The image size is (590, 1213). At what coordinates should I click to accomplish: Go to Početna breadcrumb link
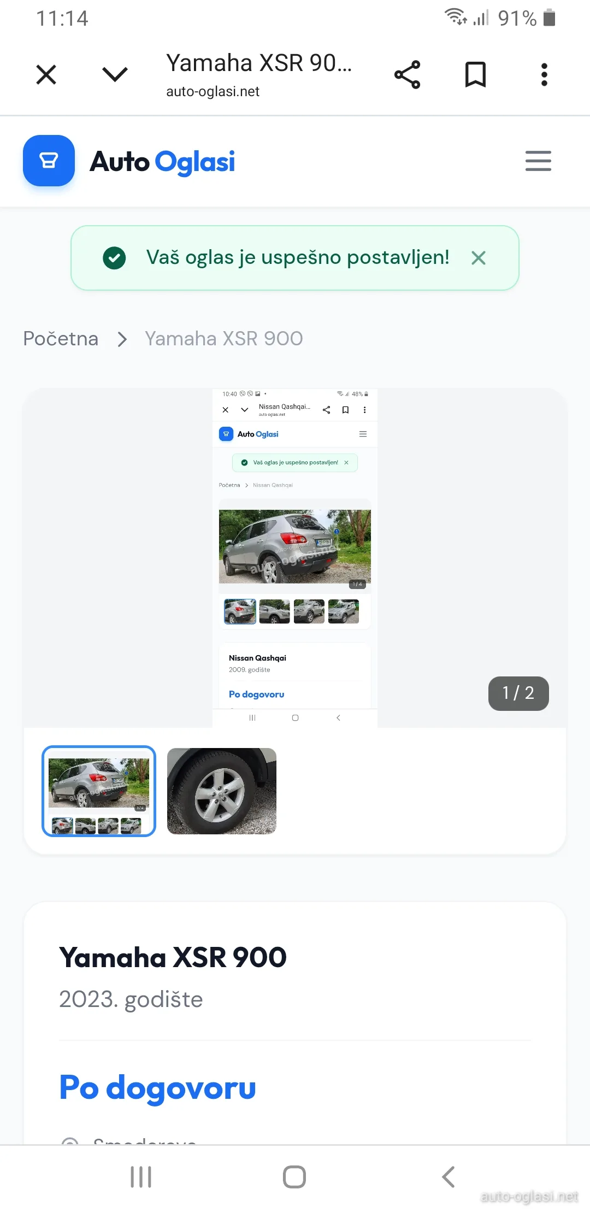61,339
